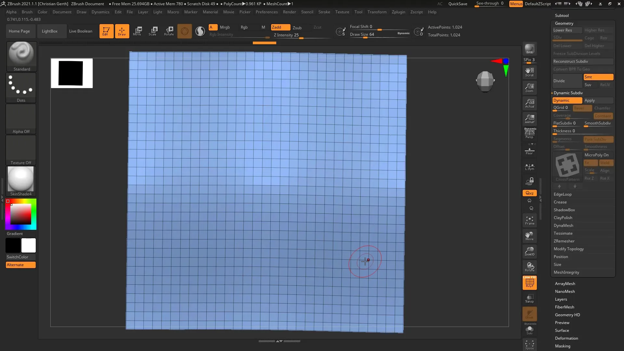Select the Move transform tool
The image size is (624, 351).
pyautogui.click(x=137, y=31)
